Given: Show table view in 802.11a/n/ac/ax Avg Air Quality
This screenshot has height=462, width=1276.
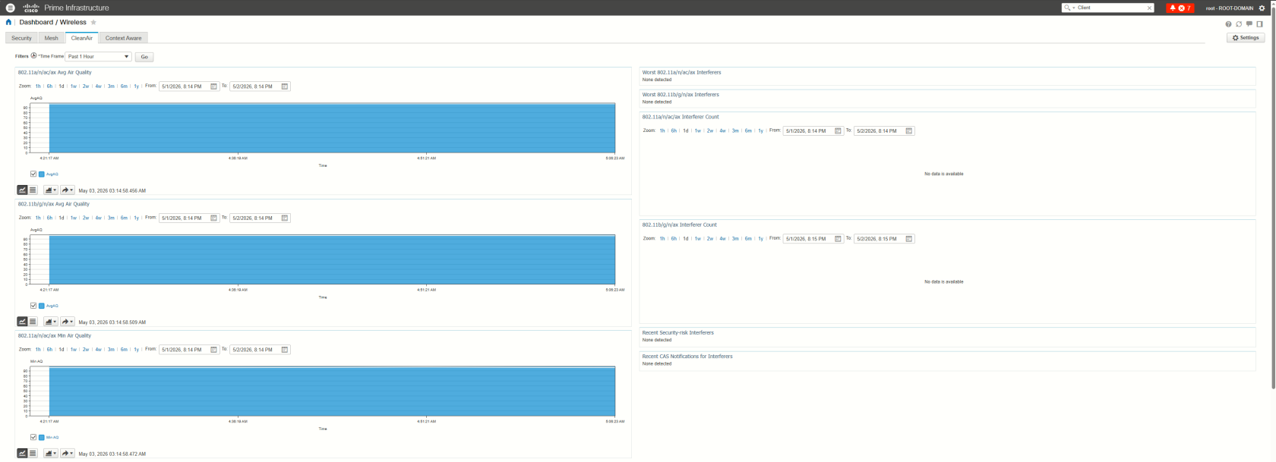Looking at the screenshot, I should coord(33,190).
